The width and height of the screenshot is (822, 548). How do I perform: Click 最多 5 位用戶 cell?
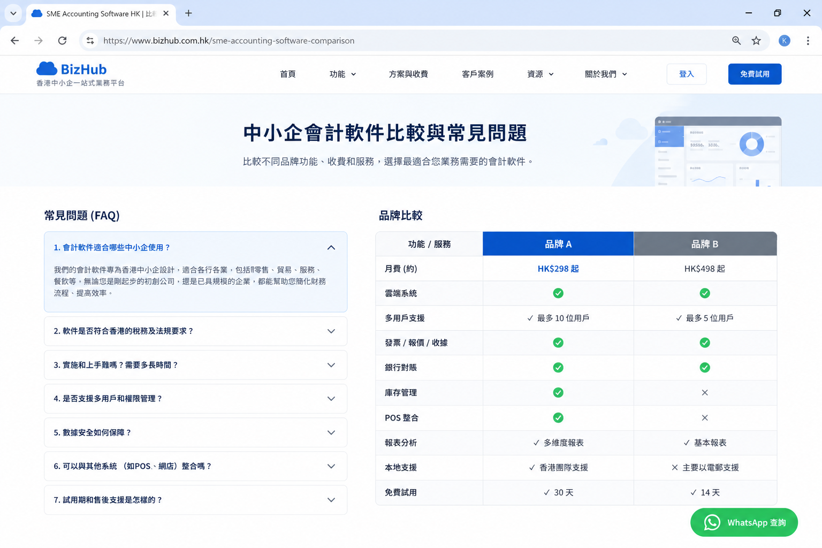(x=705, y=318)
